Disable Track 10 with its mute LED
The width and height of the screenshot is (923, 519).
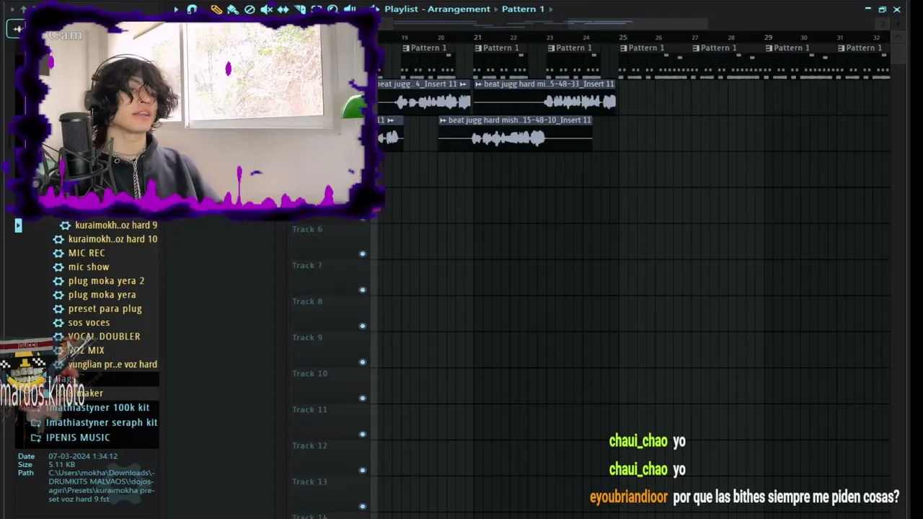coord(363,398)
